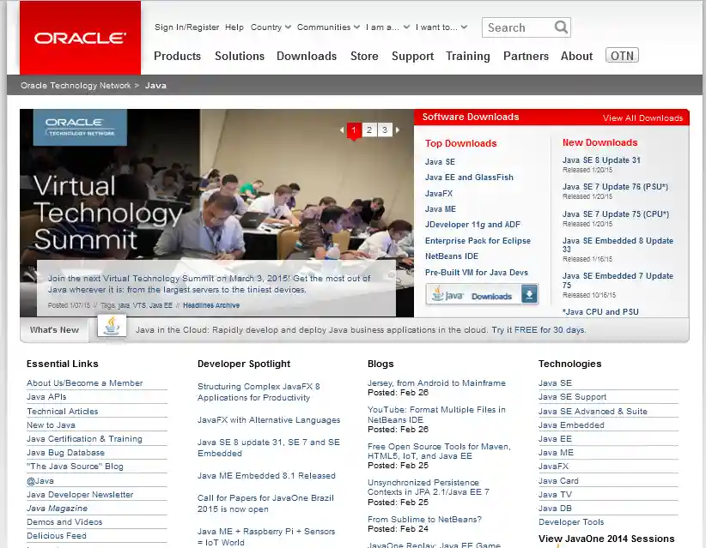
Task: Expand the Country dropdown
Action: [270, 27]
